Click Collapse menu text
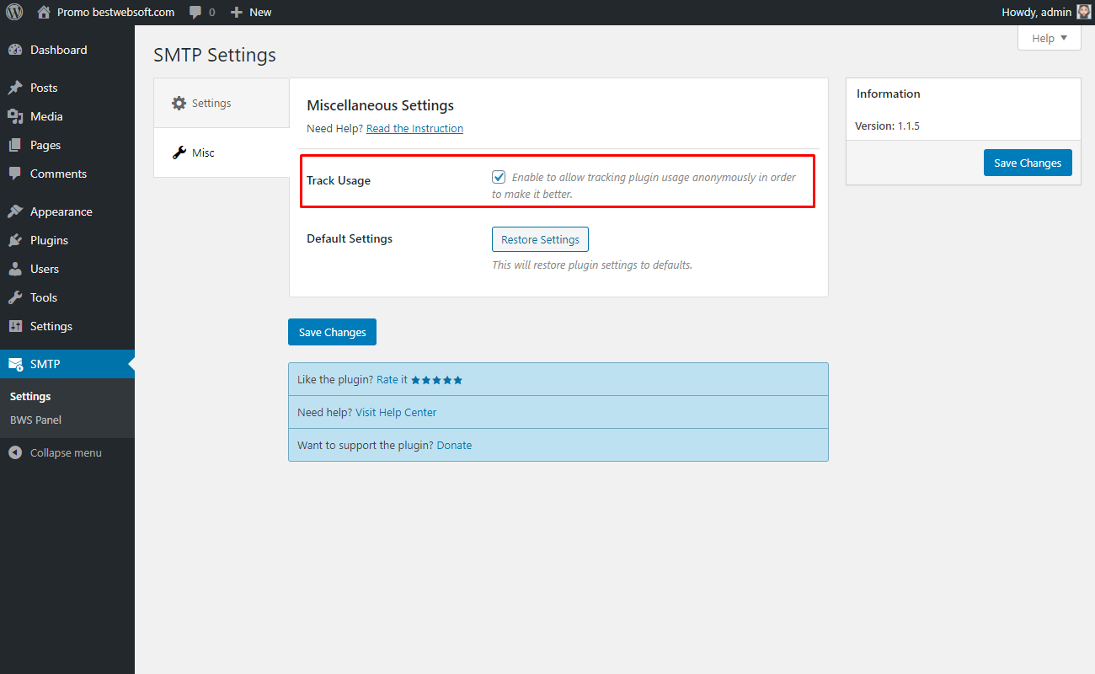The image size is (1095, 674). (66, 452)
